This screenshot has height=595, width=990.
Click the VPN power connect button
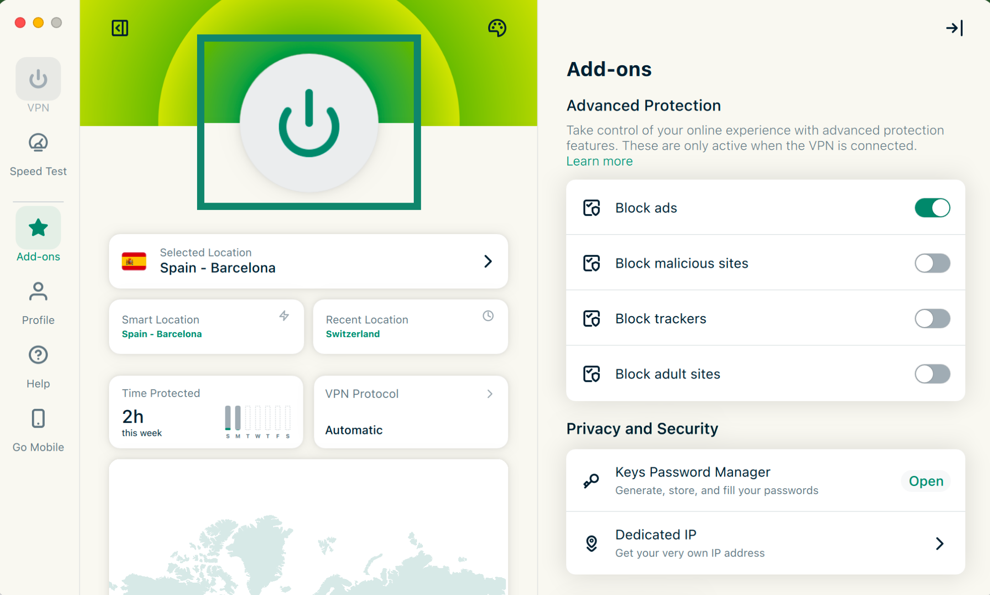(x=309, y=123)
